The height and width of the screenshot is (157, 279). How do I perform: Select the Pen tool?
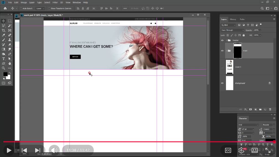click(10, 54)
